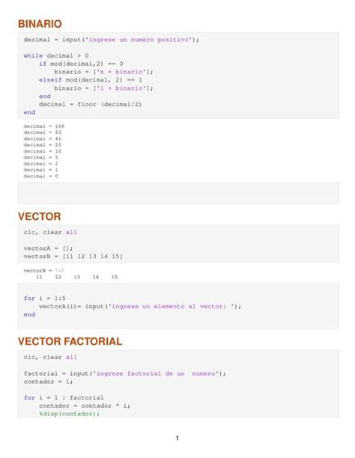This screenshot has height=458, width=355.
Task: Click the 'while decimal > 0' line
Action: pos(56,56)
